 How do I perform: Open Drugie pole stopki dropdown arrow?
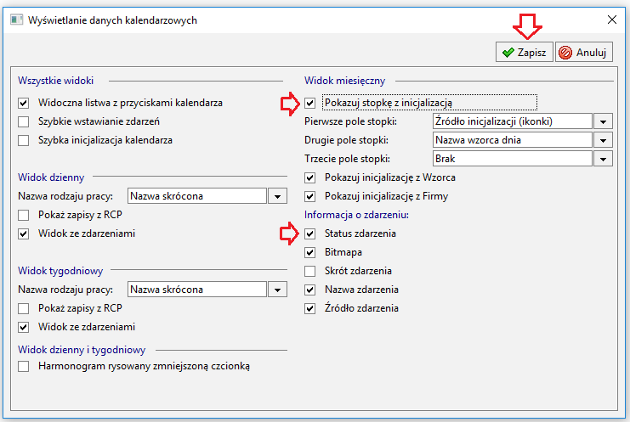pyautogui.click(x=603, y=140)
